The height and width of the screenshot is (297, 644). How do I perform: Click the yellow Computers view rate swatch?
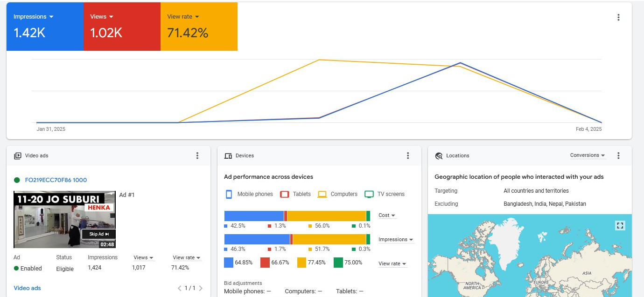301,263
